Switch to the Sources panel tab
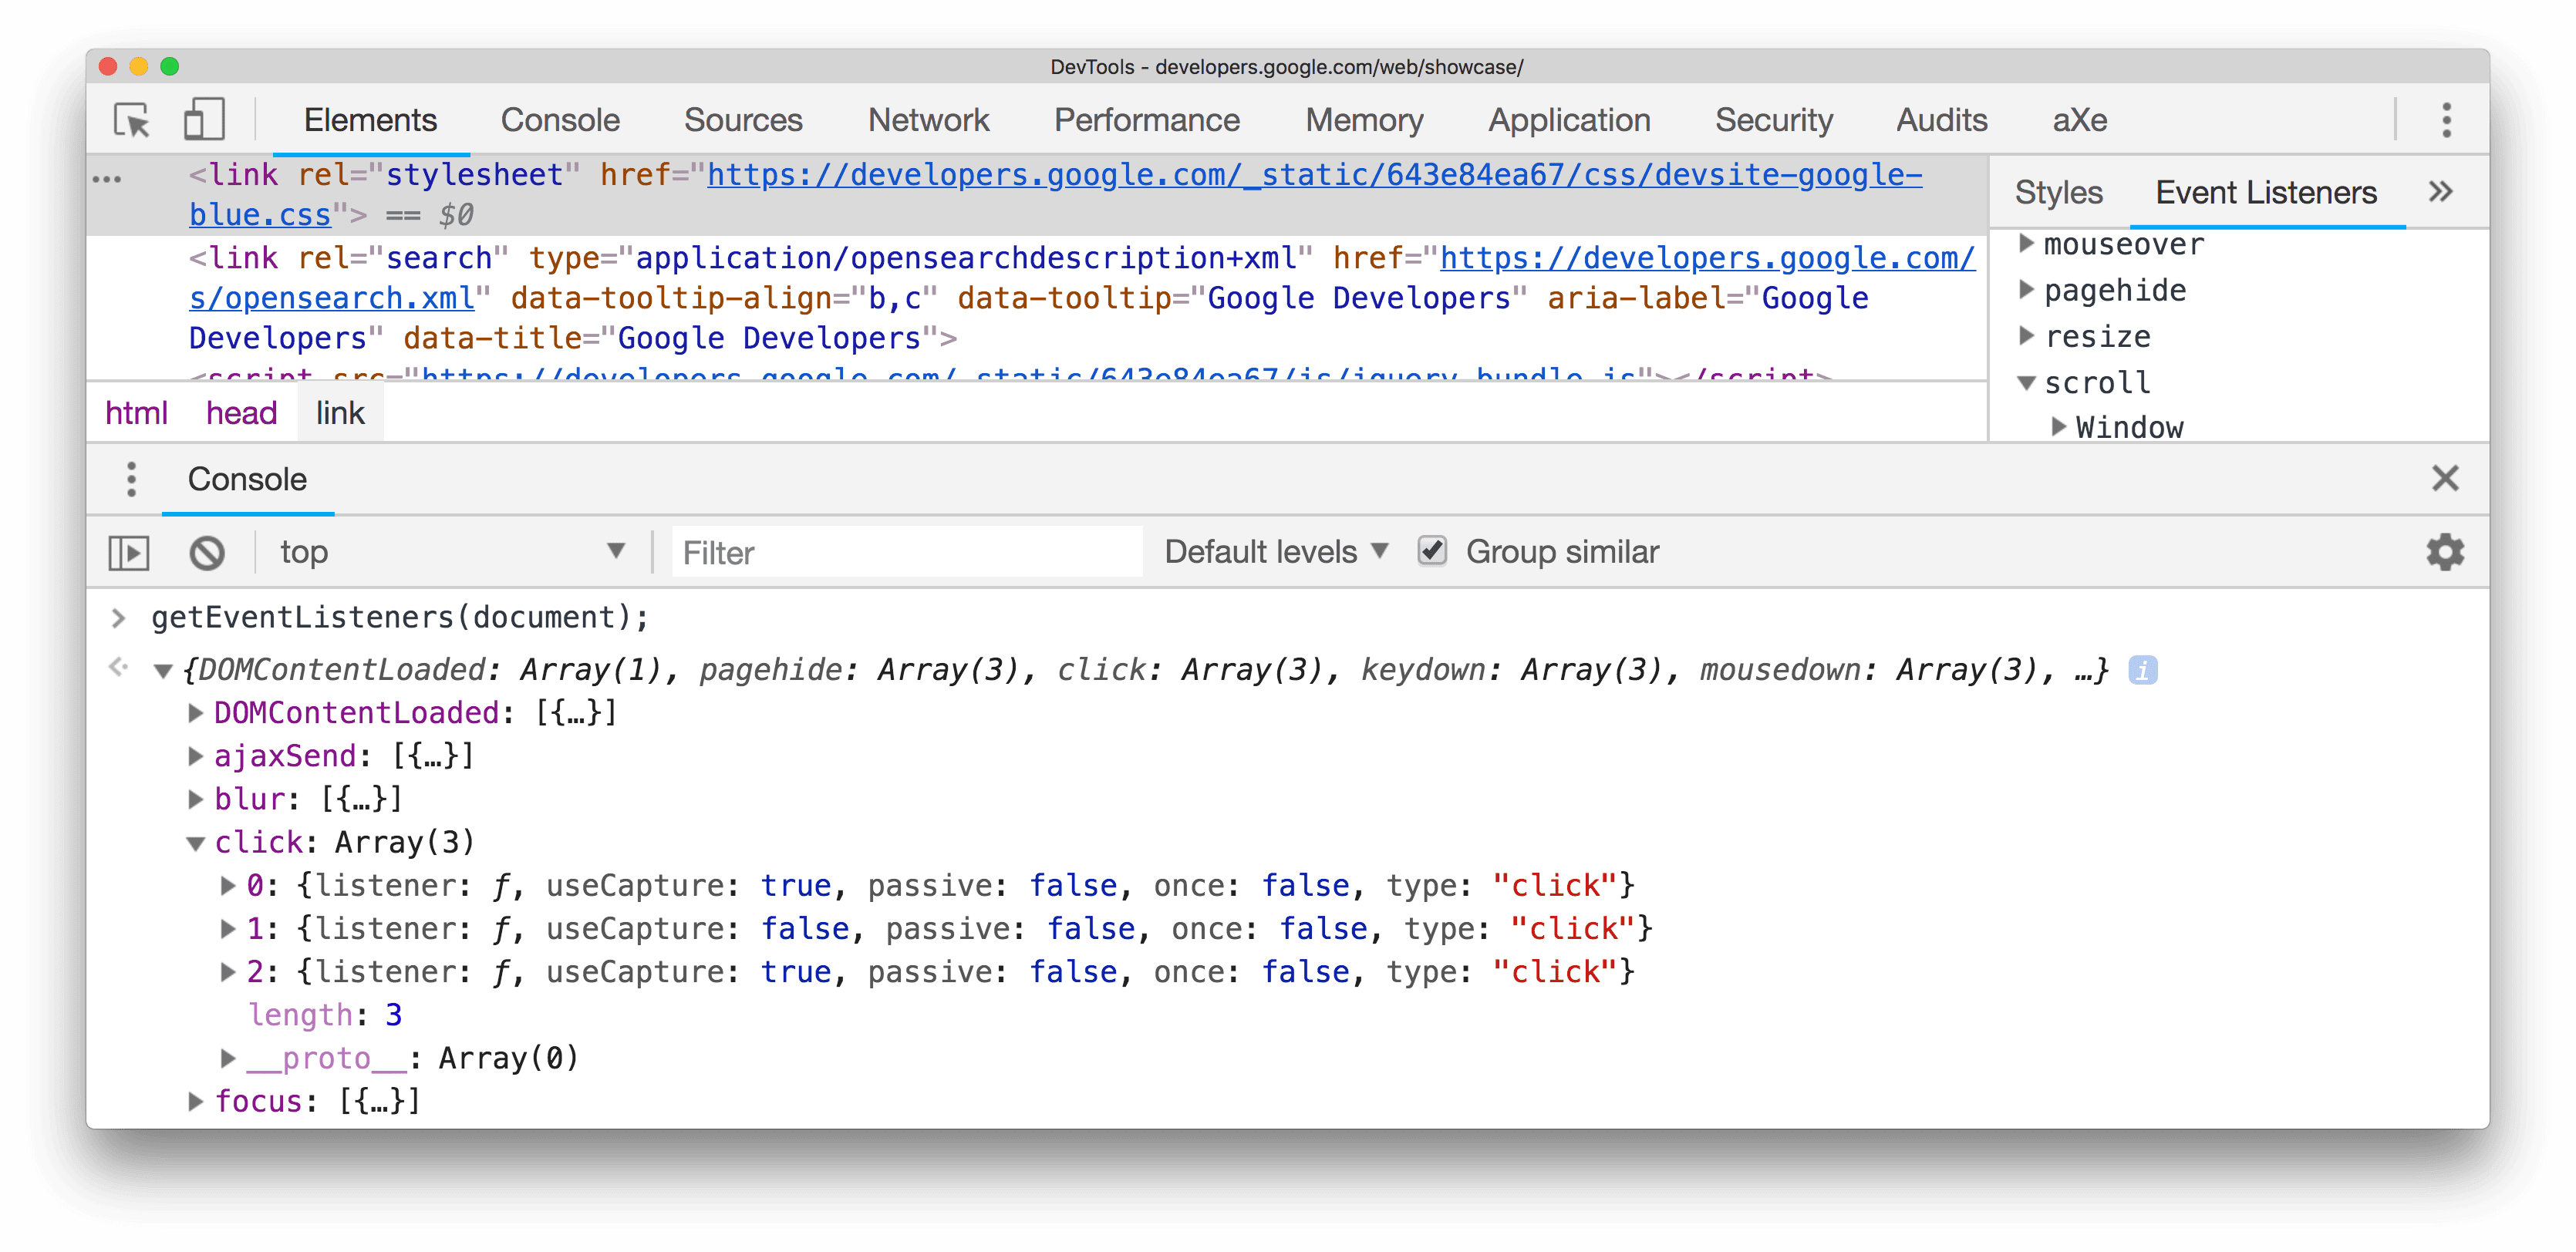The height and width of the screenshot is (1252, 2576). point(696,116)
